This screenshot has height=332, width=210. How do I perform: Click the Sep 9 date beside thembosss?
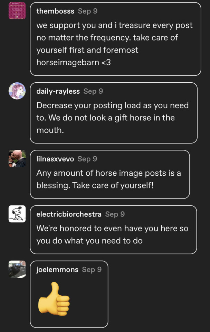pos(88,11)
